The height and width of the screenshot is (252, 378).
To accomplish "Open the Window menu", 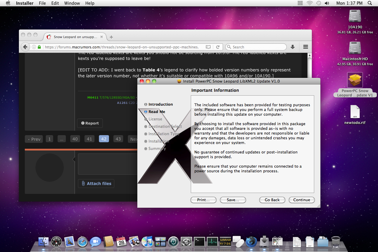I will pyautogui.click(x=72, y=3).
